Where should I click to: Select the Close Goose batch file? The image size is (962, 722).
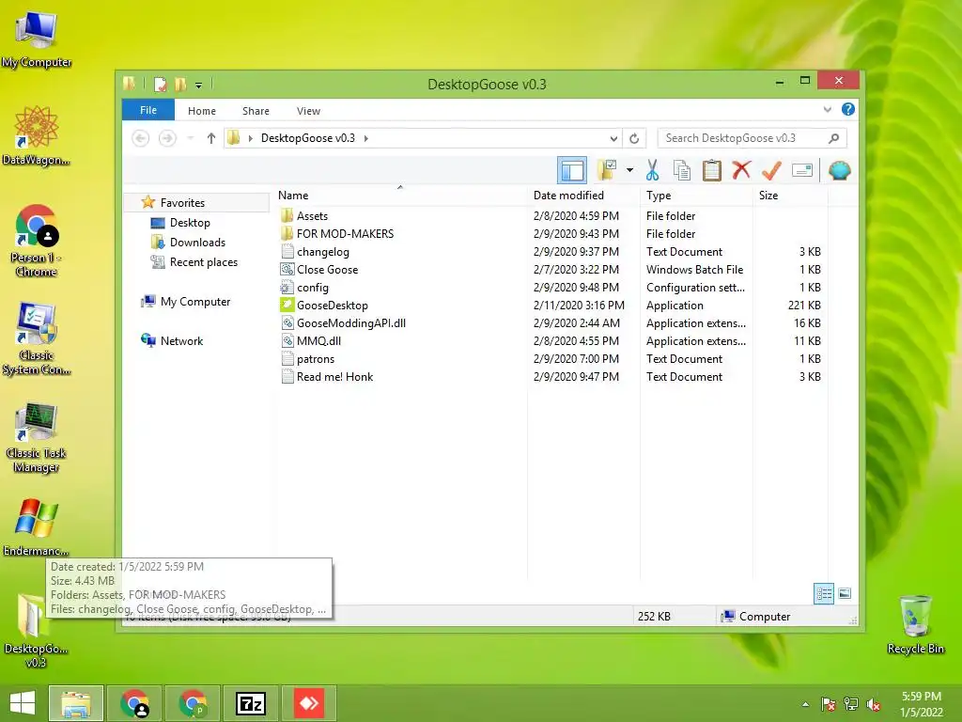point(328,270)
